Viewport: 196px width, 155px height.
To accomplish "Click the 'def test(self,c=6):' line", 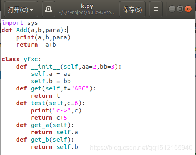I will coord(51,103).
